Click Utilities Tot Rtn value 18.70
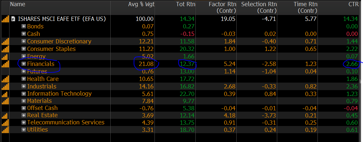 pos(187,130)
